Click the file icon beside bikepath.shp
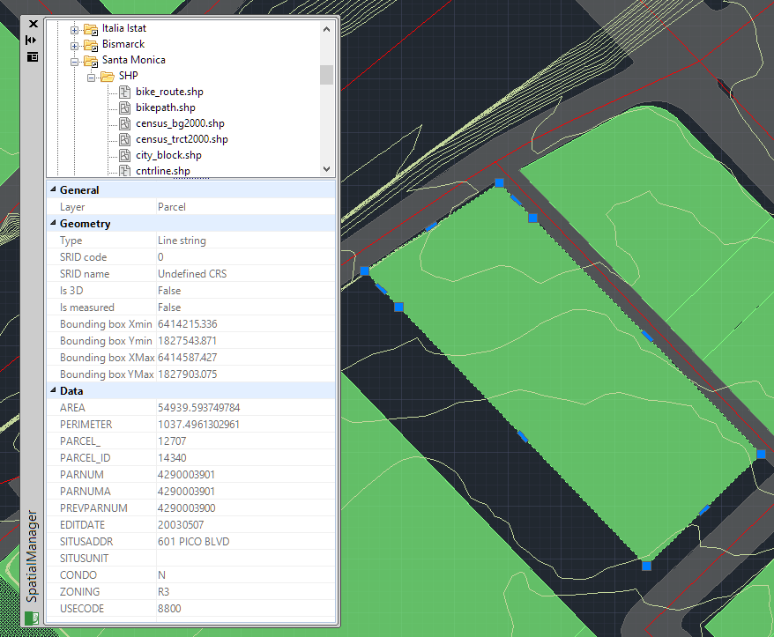774x637 pixels. [x=123, y=107]
